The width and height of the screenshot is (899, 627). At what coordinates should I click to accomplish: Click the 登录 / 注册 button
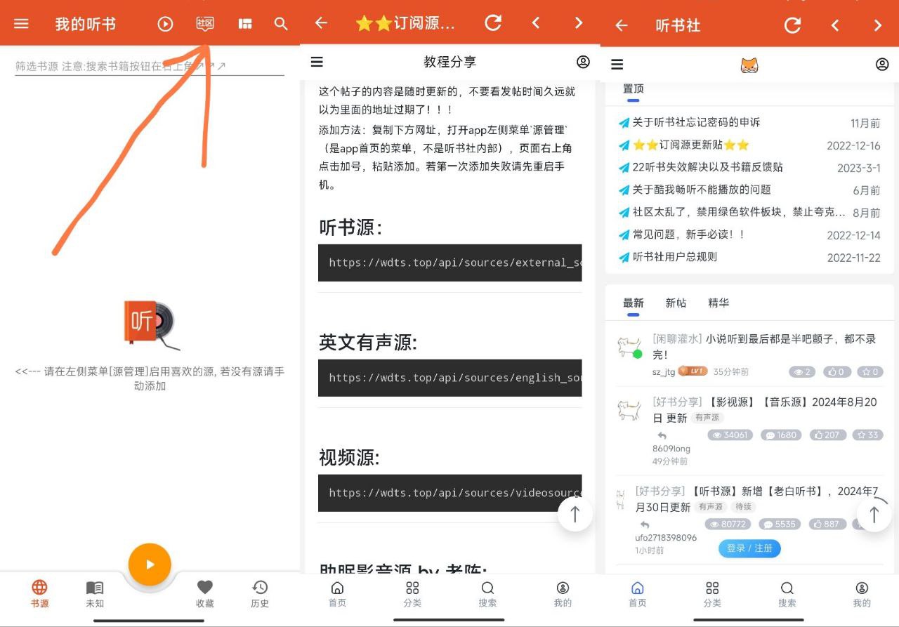coord(749,549)
